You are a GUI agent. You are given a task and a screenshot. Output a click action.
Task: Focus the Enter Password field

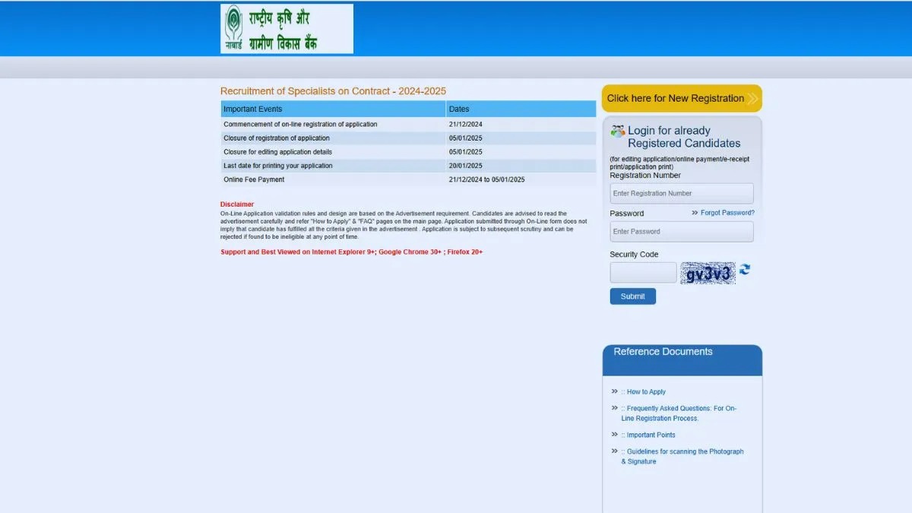coord(682,232)
